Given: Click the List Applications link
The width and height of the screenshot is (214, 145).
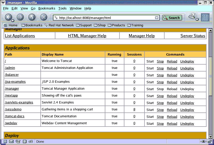Looking at the screenshot, I should coord(20,36).
